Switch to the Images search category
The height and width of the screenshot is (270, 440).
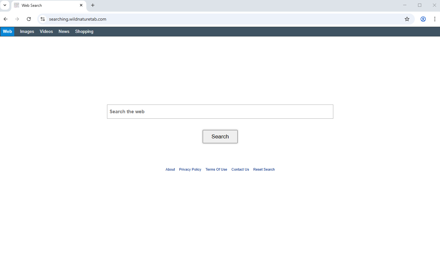tap(27, 32)
